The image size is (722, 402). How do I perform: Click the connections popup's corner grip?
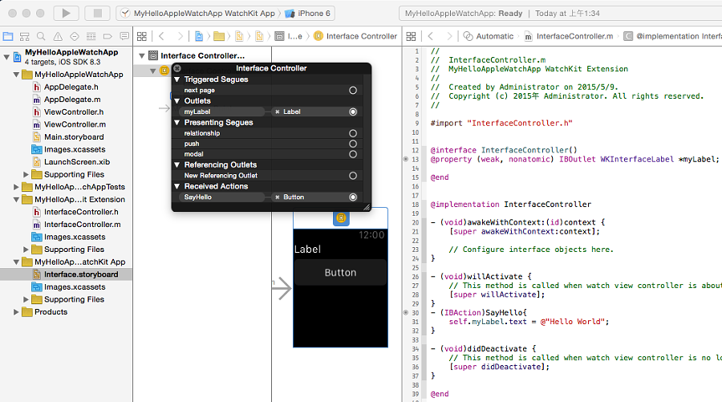[x=367, y=207]
